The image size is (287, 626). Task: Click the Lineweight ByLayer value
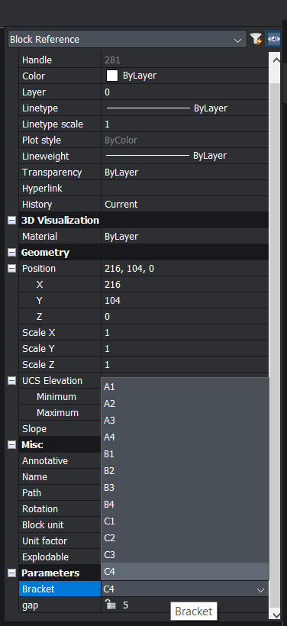point(185,156)
